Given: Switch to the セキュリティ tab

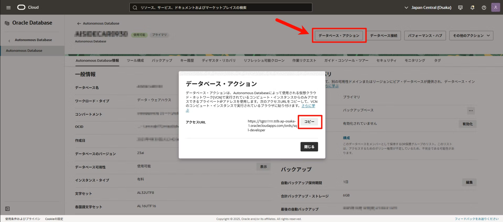Looking at the screenshot, I should pos(386,60).
